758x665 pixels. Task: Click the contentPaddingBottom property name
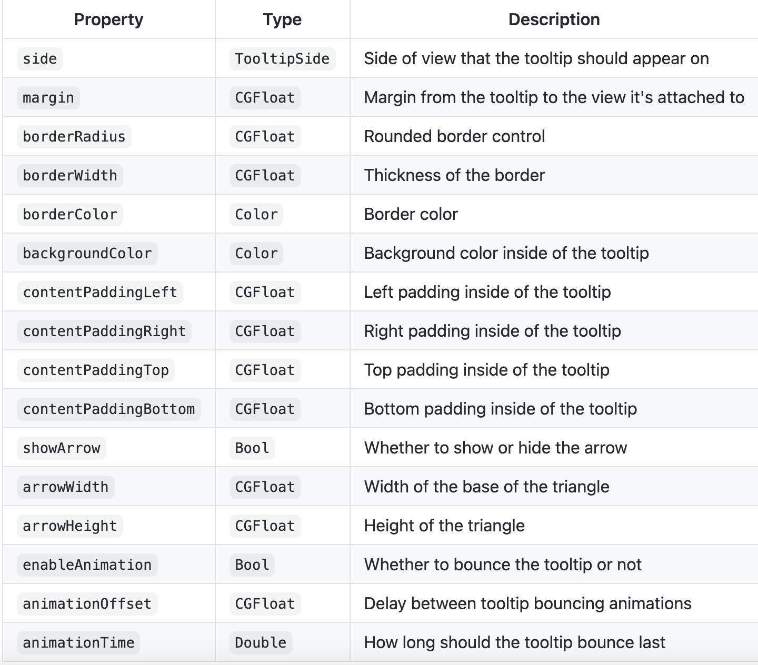tap(109, 409)
